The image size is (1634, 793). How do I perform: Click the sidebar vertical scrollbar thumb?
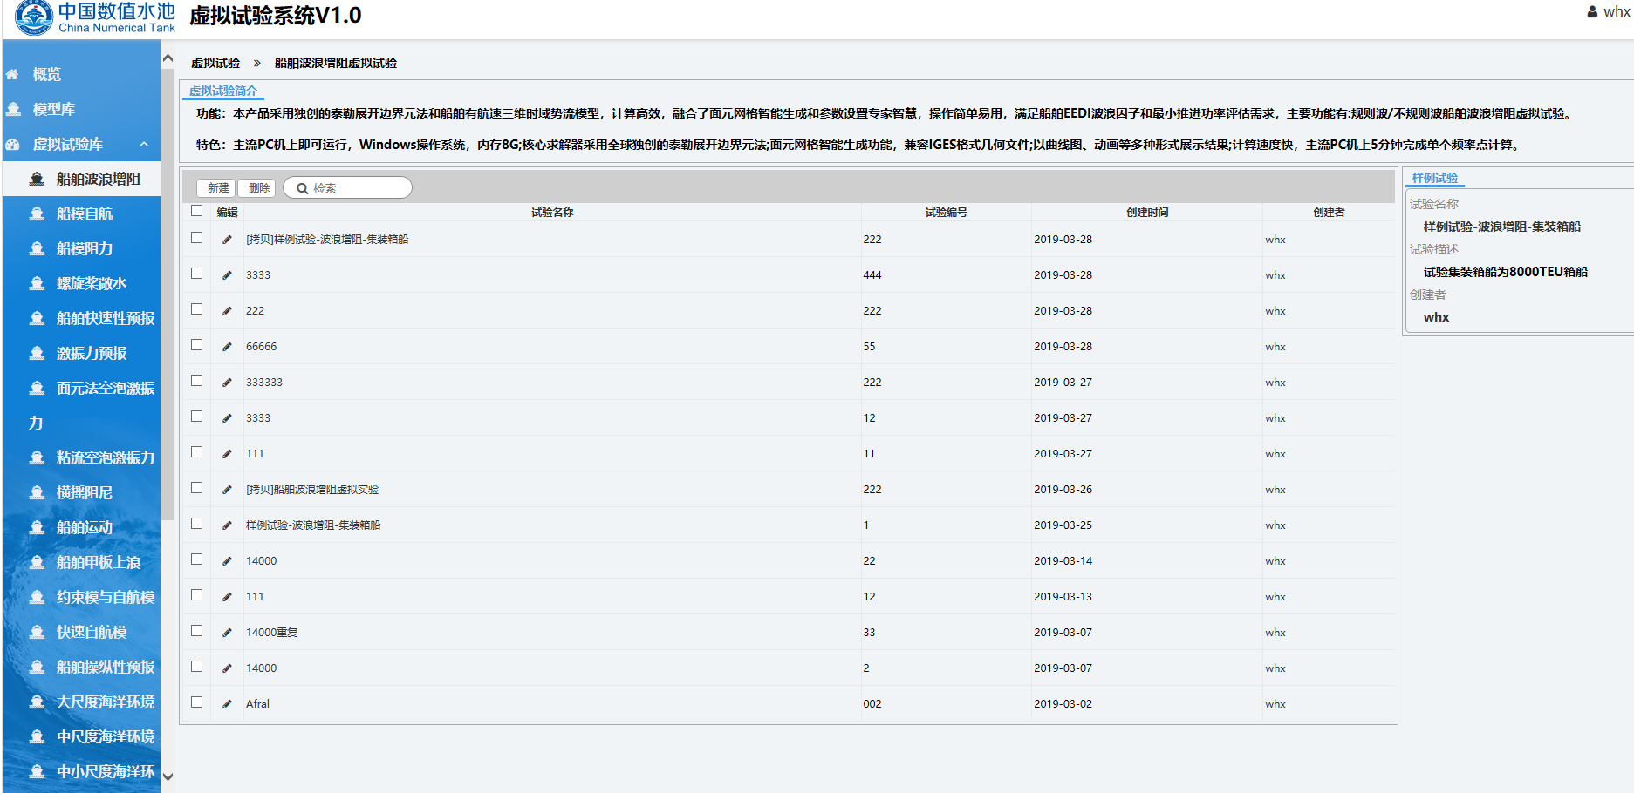[168, 292]
